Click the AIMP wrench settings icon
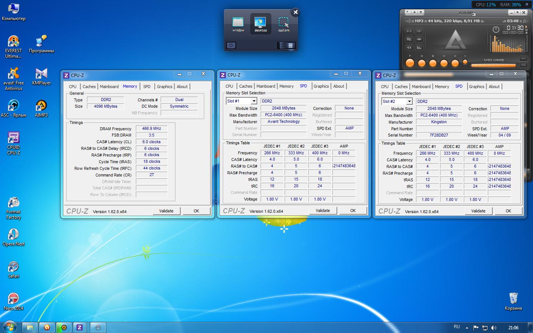 coord(415,13)
